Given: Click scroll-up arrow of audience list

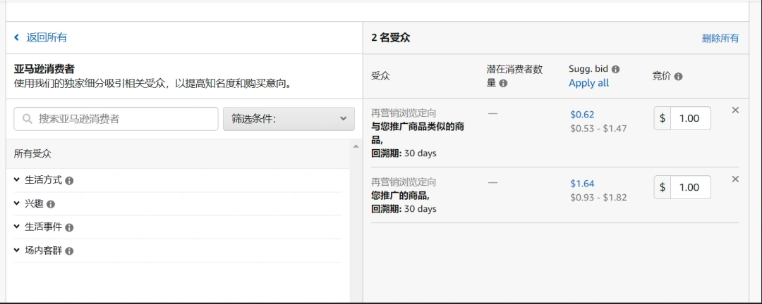Looking at the screenshot, I should (x=356, y=146).
